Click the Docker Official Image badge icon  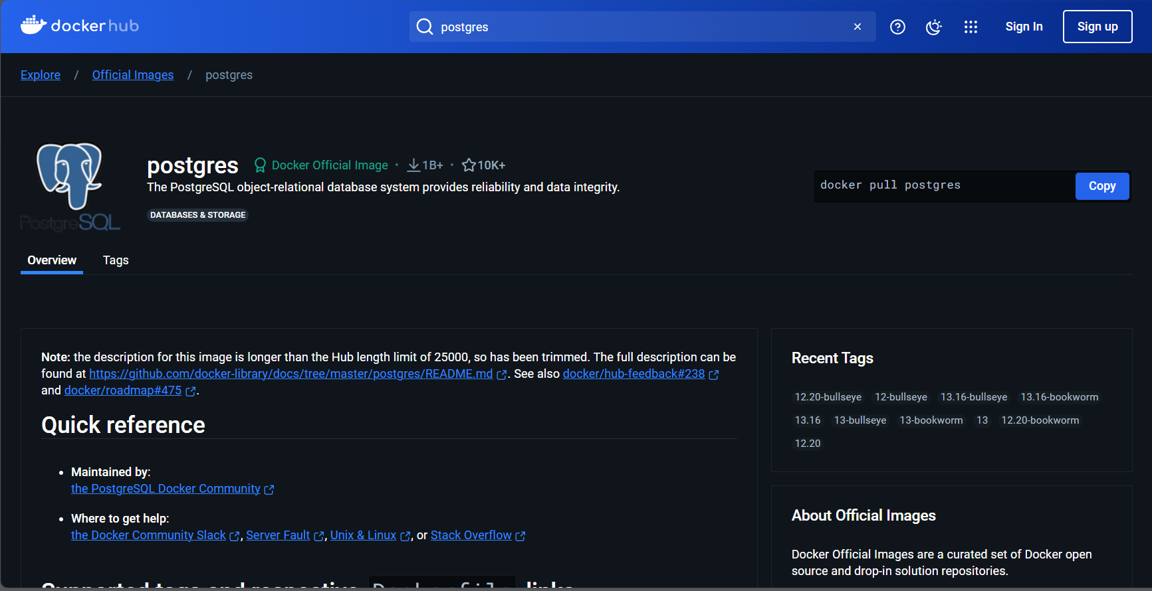tap(260, 165)
